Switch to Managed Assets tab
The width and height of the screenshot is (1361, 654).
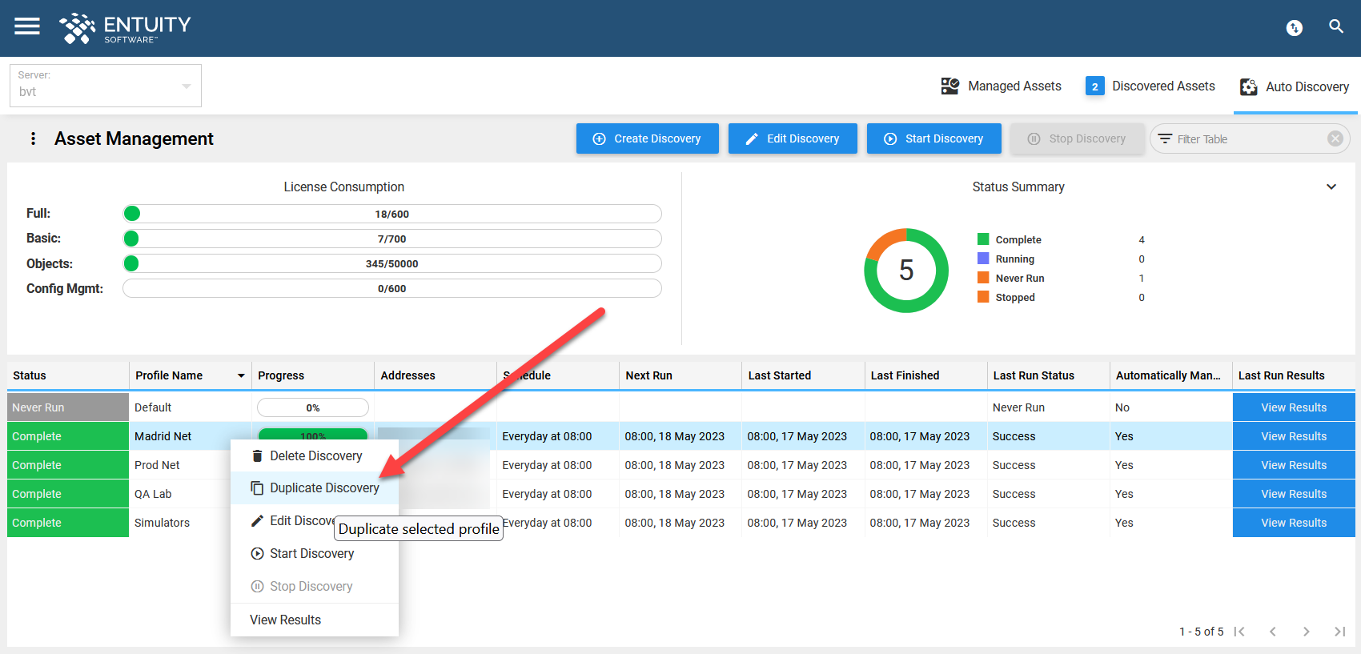coord(1001,86)
